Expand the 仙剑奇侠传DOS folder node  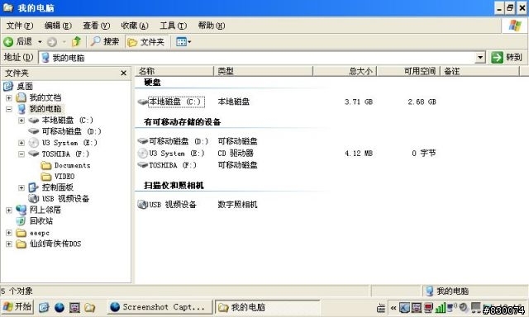click(9, 244)
